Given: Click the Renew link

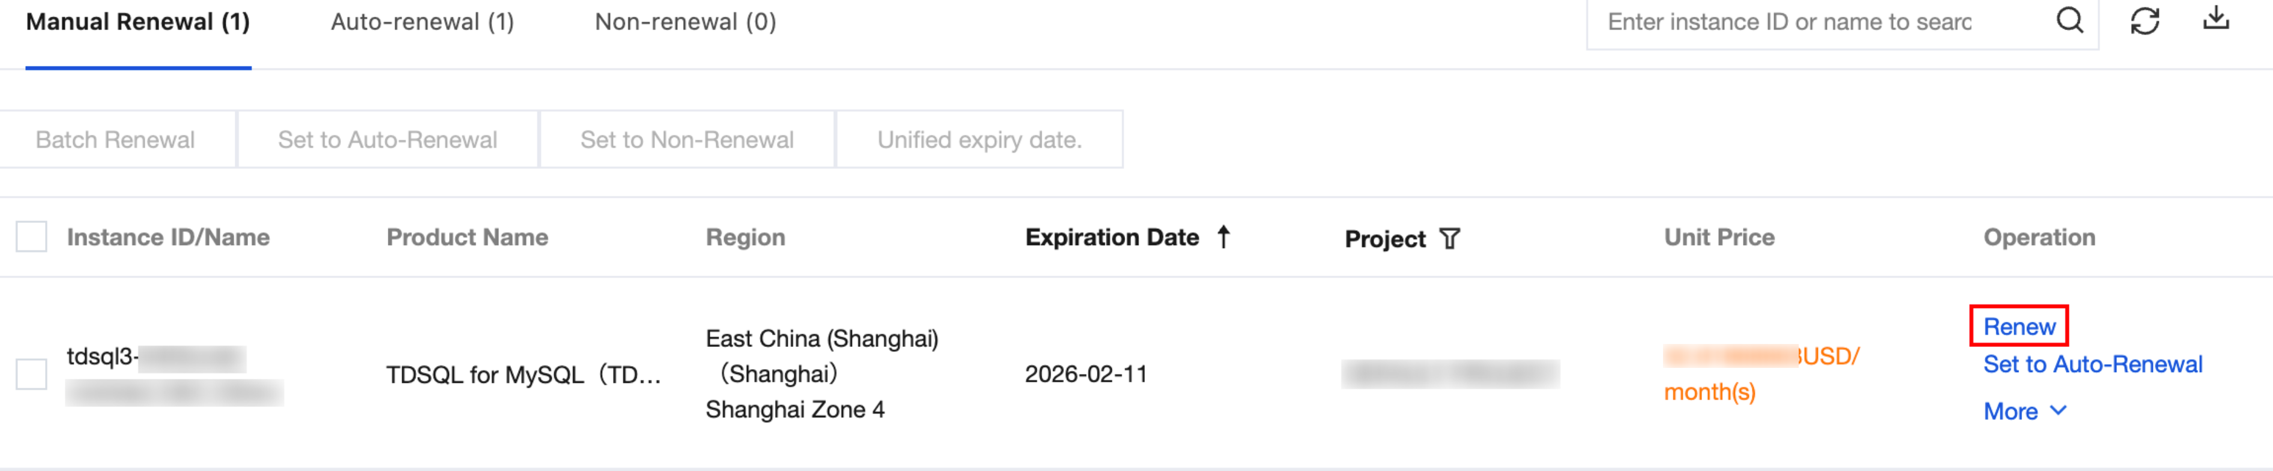Looking at the screenshot, I should point(2019,327).
